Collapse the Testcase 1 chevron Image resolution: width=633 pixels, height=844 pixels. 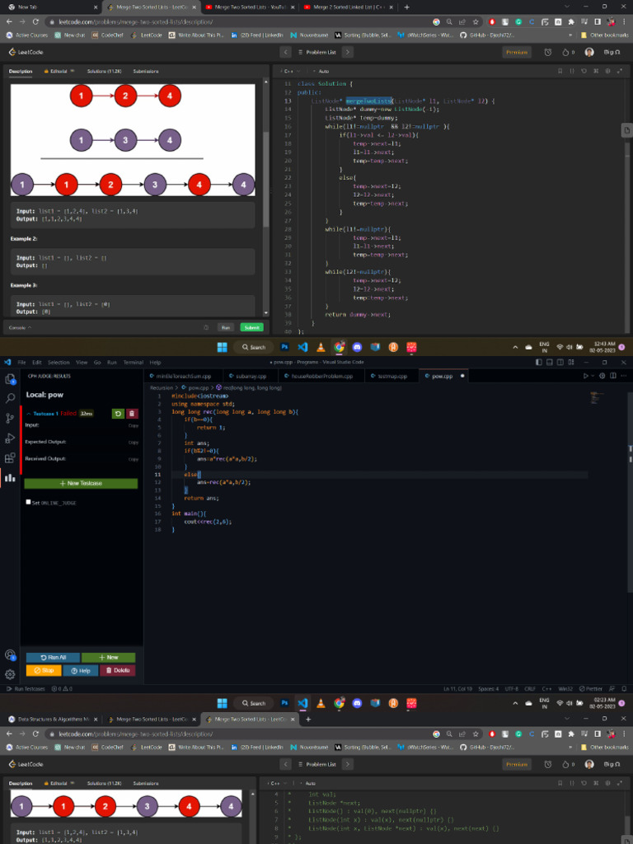(29, 414)
